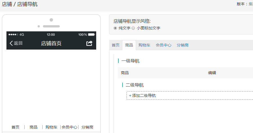The image size is (253, 133).
Task: Switch to the 商品 tab
Action: click(129, 45)
